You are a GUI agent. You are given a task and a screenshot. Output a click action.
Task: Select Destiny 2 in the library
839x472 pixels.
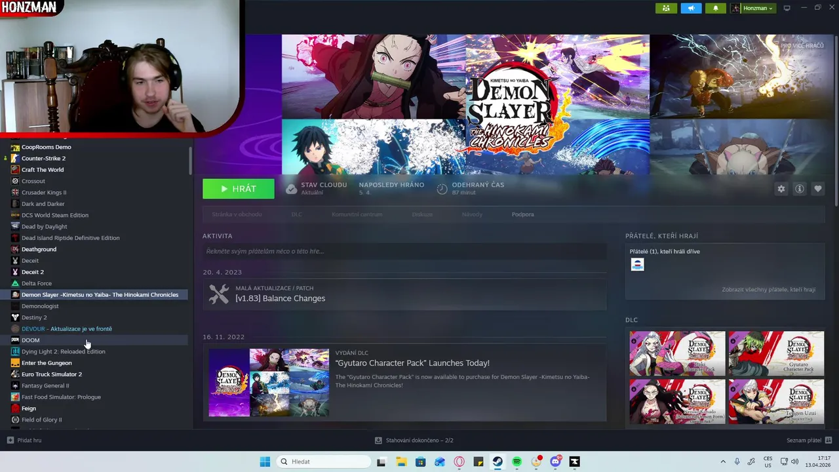tap(34, 317)
